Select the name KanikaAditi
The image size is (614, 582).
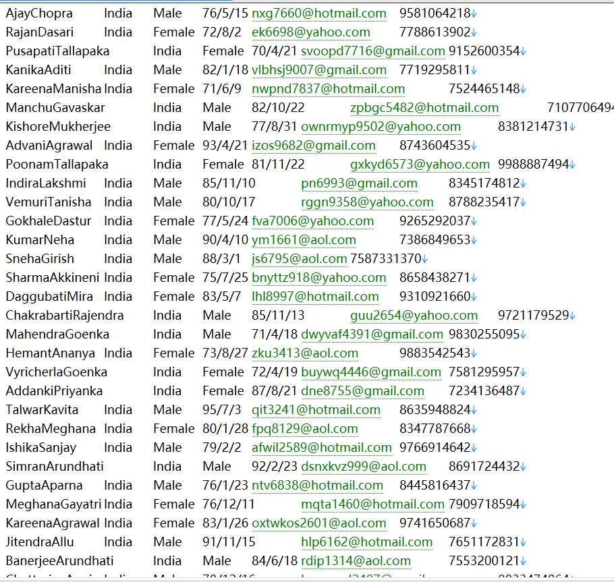coord(38,70)
